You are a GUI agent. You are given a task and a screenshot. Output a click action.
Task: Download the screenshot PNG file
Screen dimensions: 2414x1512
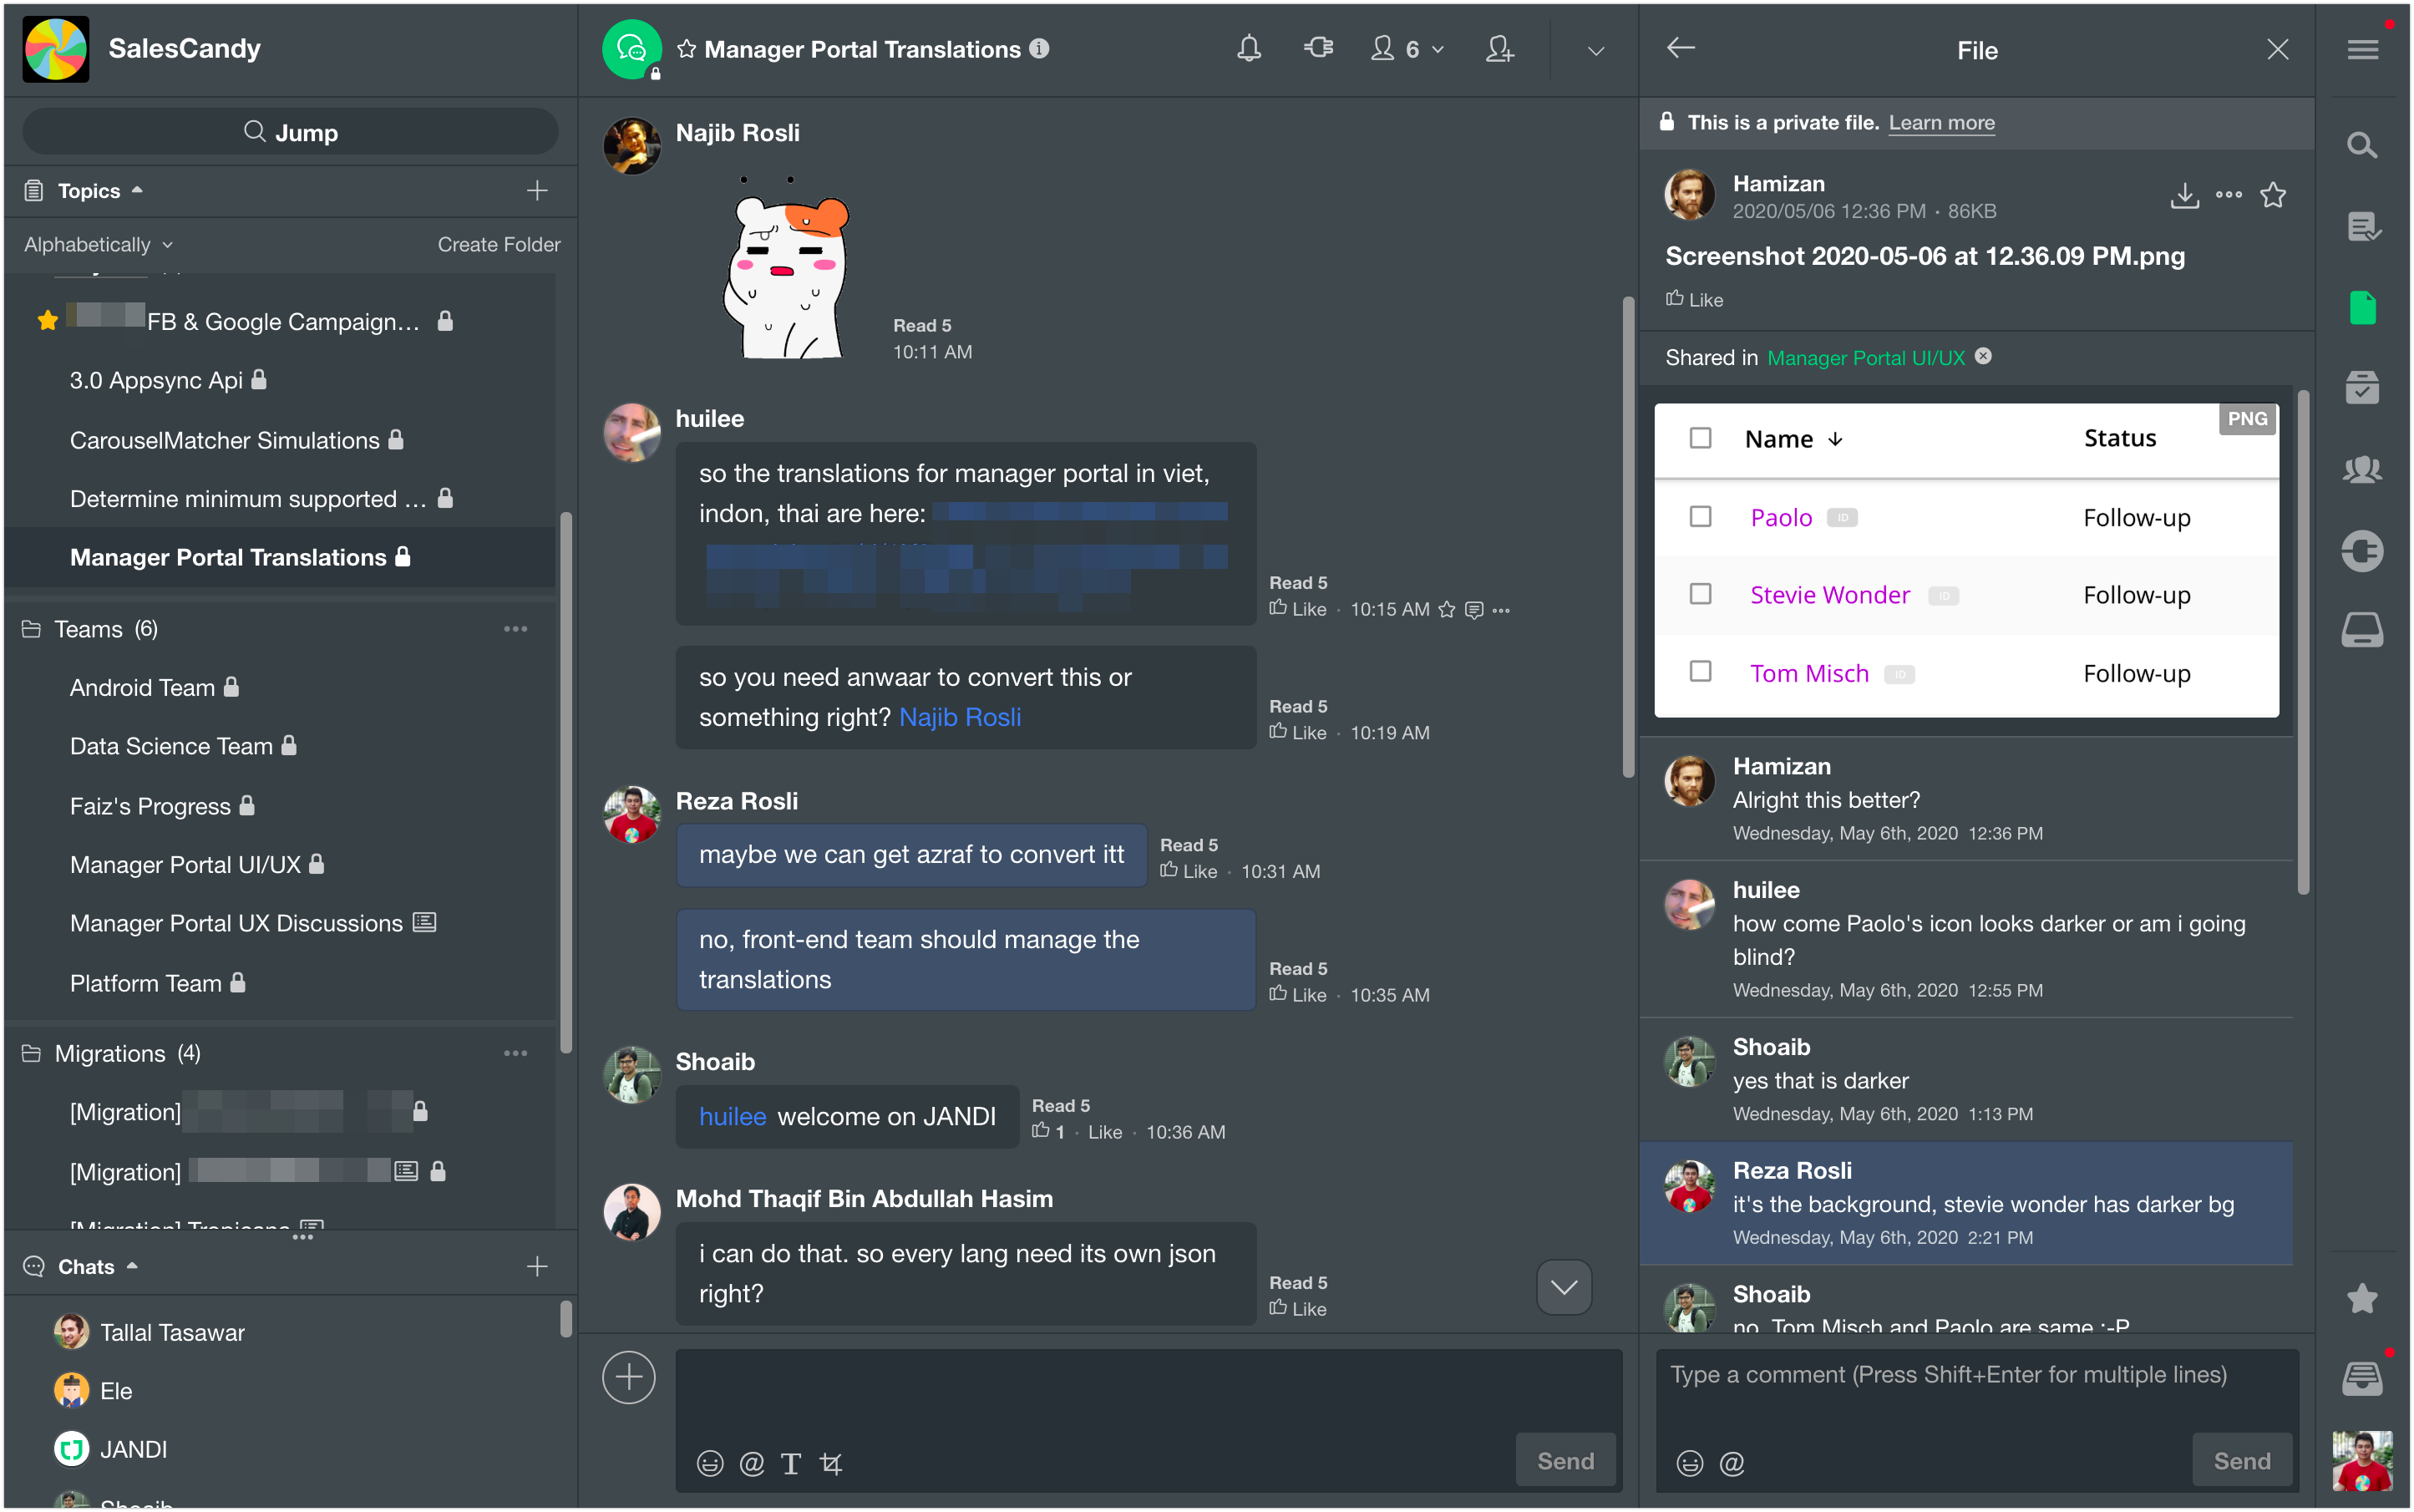click(x=2184, y=195)
